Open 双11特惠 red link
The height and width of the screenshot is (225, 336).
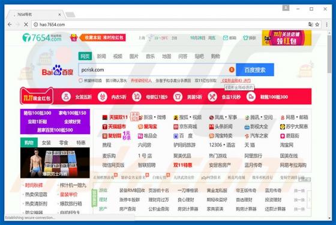(x=183, y=165)
